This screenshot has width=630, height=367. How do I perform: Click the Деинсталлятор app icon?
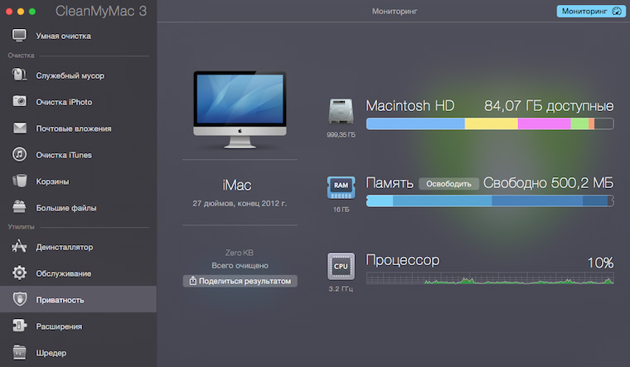tap(19, 246)
